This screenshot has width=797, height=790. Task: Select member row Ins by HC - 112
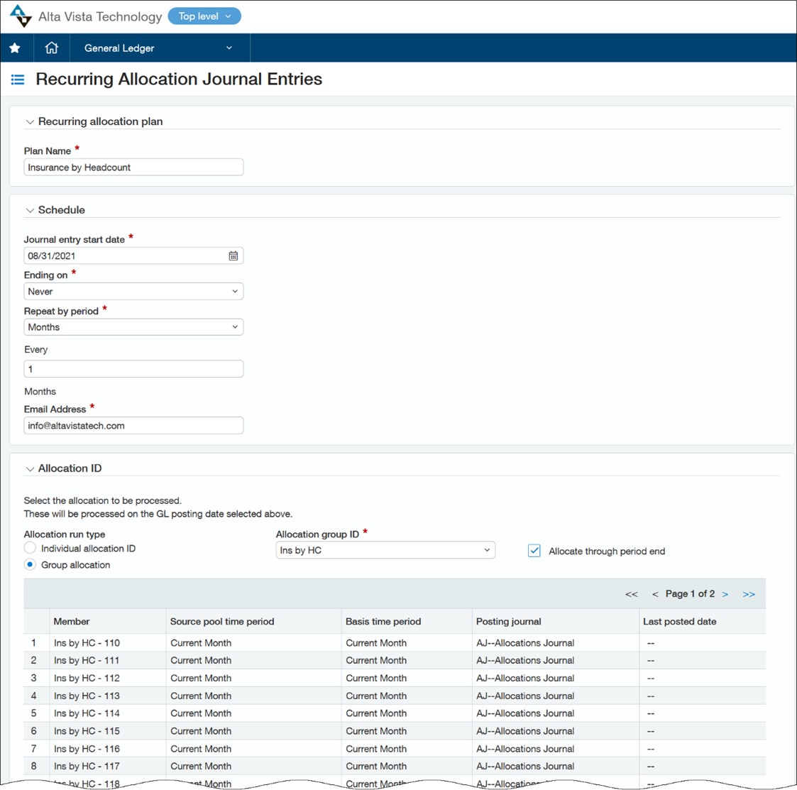coord(395,678)
